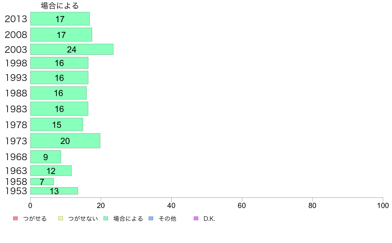The height and width of the screenshot is (243, 392).
Task: Click the 1998 year axis label
Action: [x=16, y=63]
